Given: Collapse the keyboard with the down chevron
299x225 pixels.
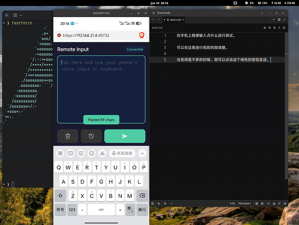Looking at the screenshot, I should pos(142,153).
